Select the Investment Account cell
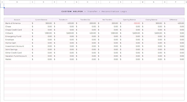 coord(17,46)
